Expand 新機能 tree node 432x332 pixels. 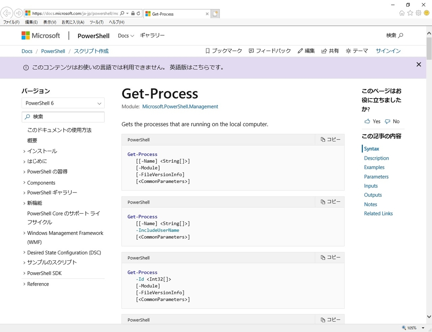[24, 203]
